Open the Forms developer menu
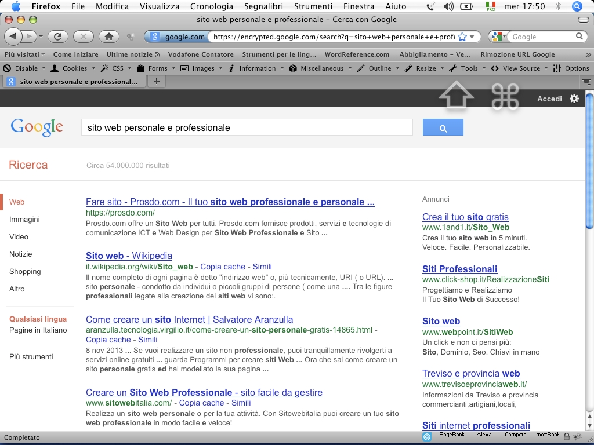 (155, 68)
